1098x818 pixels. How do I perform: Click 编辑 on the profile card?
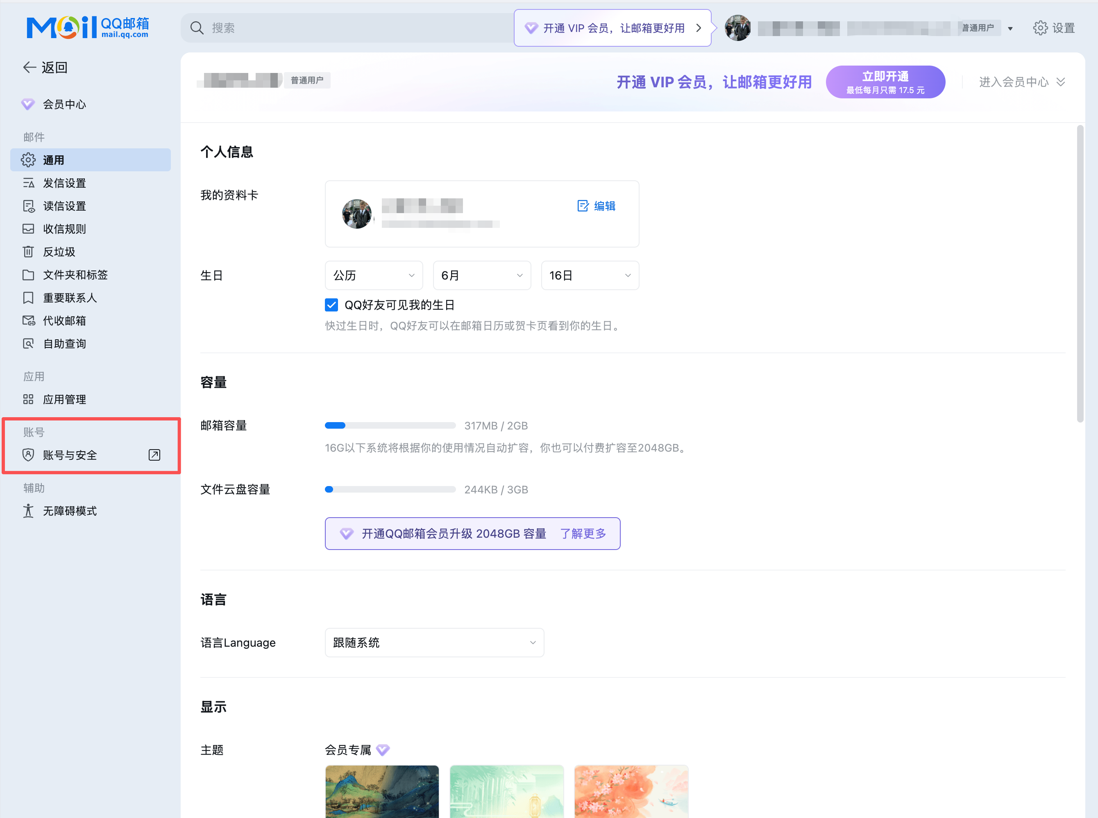pos(597,206)
